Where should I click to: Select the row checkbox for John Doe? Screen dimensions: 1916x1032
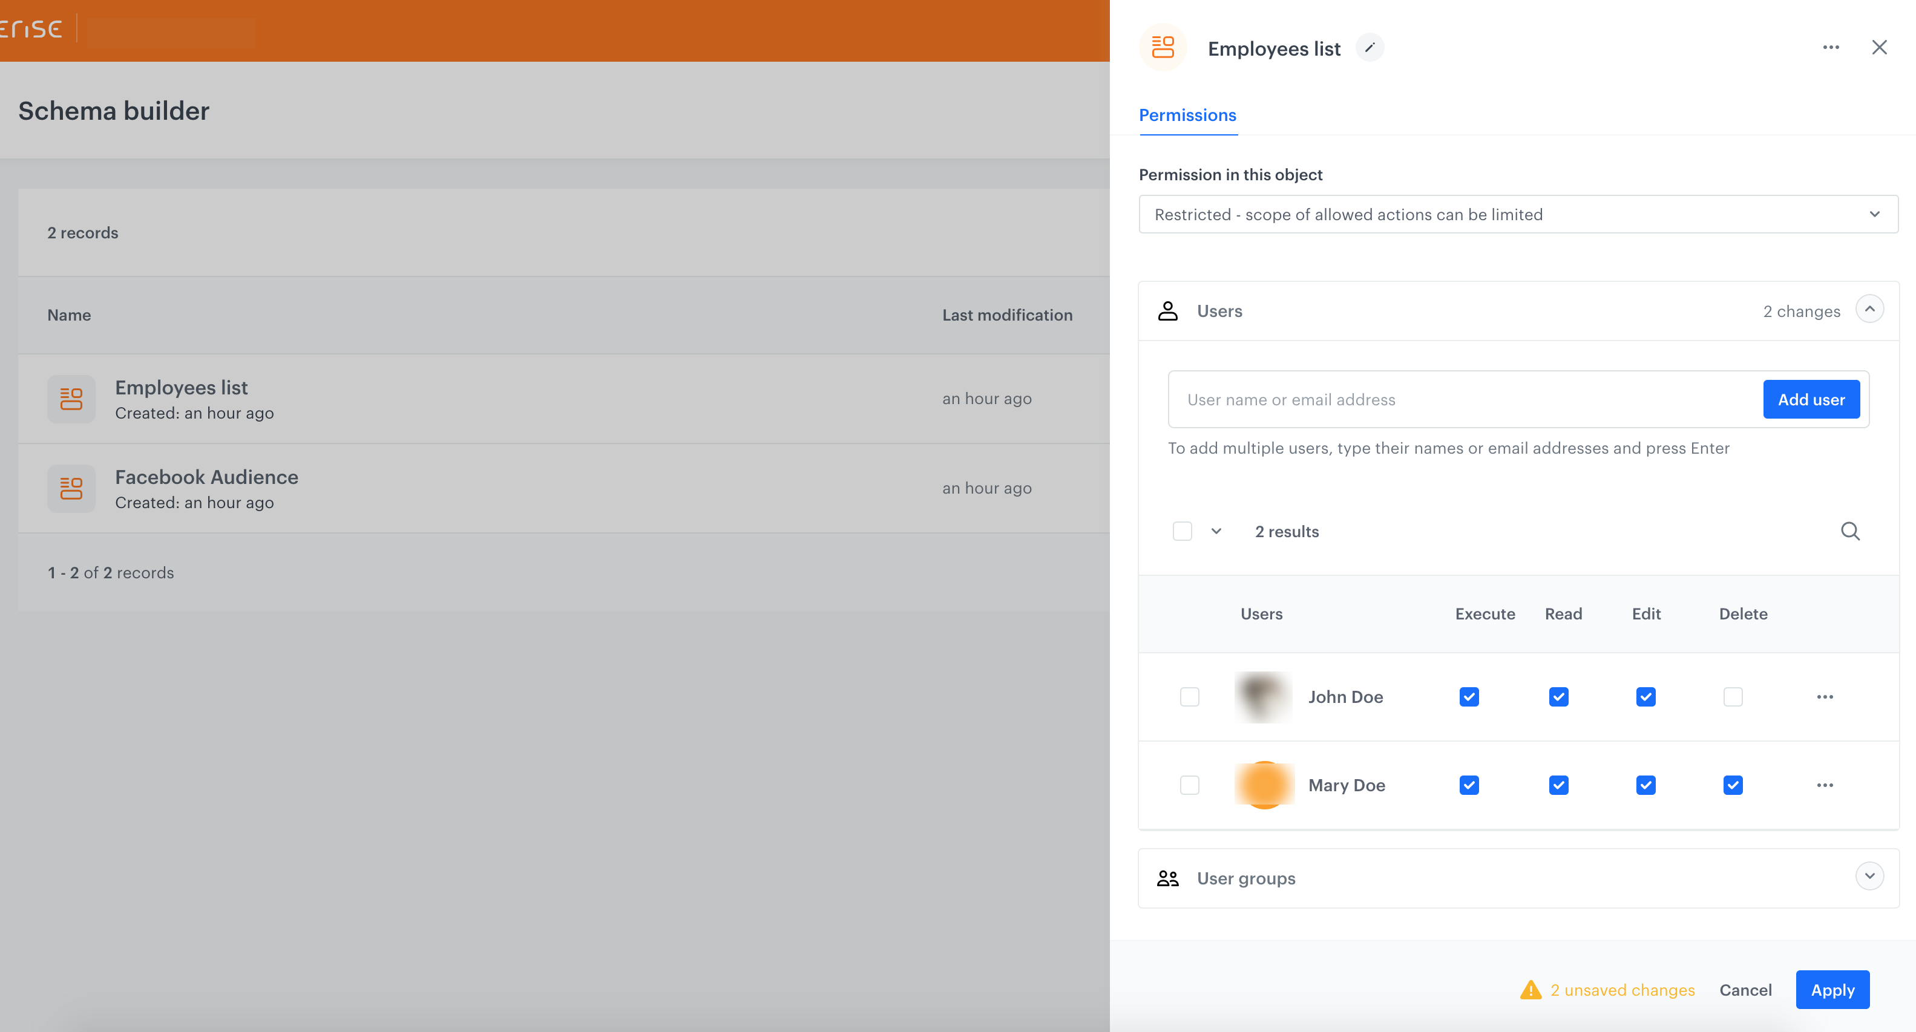pyautogui.click(x=1189, y=697)
